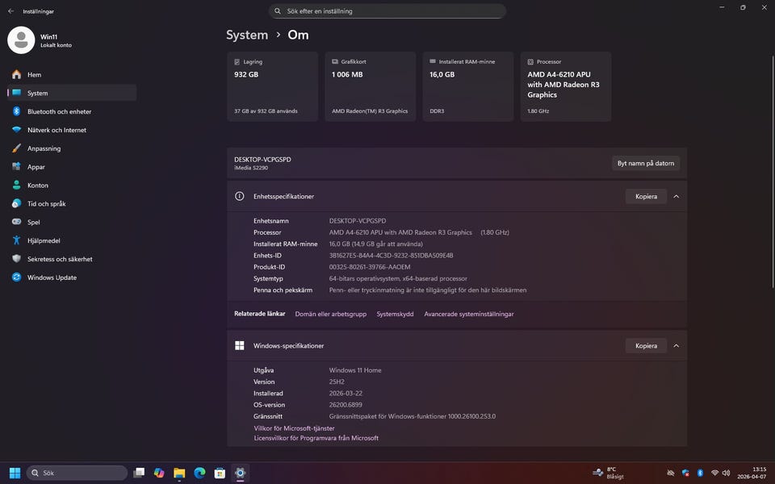Click System in the breadcrumb

pos(247,35)
